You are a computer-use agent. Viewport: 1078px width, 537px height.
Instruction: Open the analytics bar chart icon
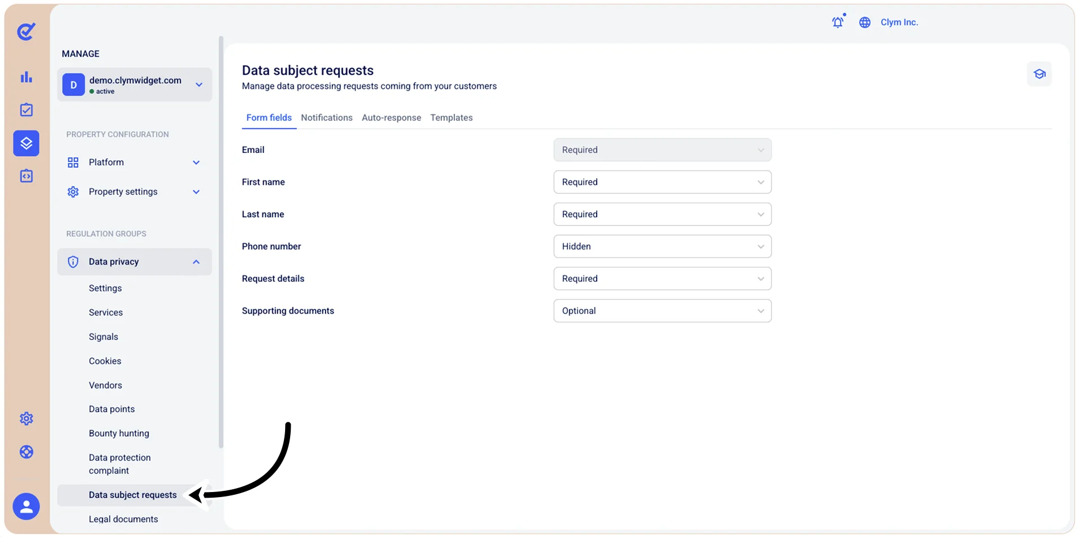click(26, 77)
